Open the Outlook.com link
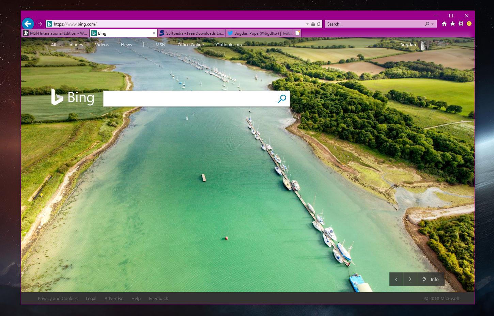The height and width of the screenshot is (316, 494). point(229,45)
